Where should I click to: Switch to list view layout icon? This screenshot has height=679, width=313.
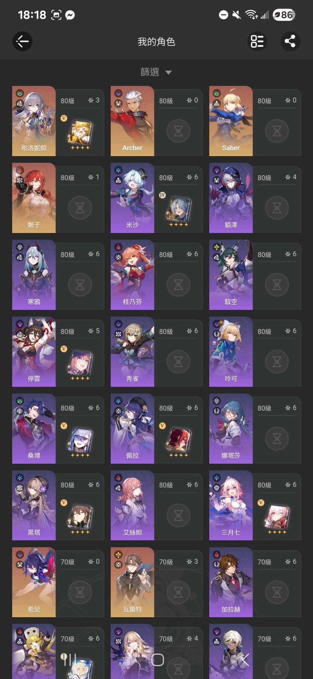(257, 41)
